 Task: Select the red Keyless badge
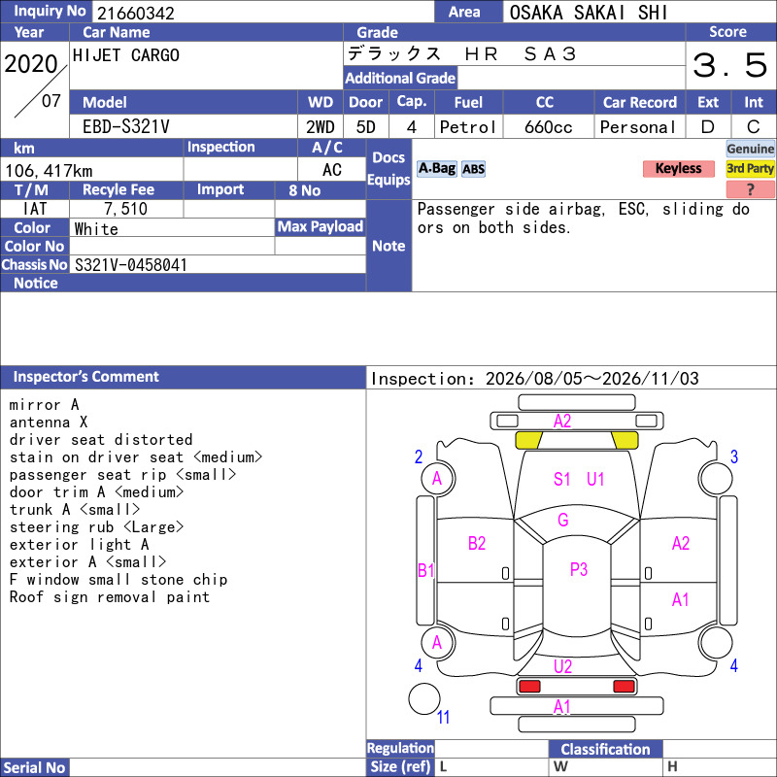click(x=678, y=168)
